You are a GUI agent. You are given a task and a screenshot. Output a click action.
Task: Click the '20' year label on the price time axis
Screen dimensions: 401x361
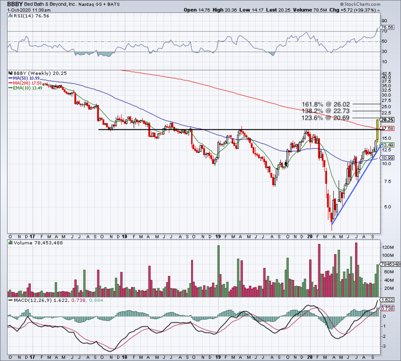[x=310, y=236]
